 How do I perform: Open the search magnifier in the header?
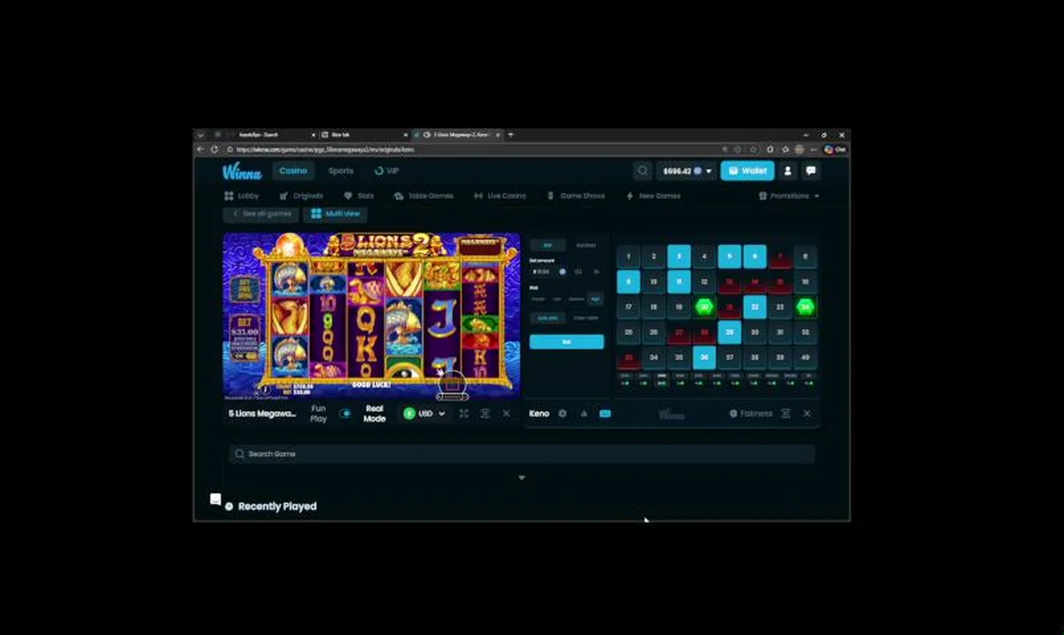tap(642, 171)
